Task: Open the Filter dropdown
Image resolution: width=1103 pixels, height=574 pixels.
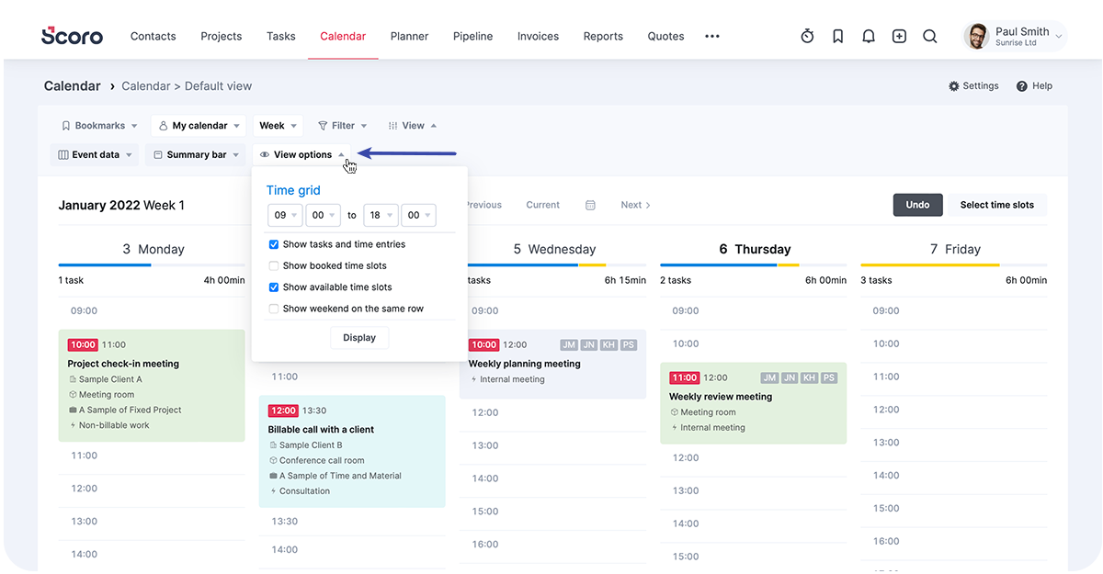Action: point(342,126)
